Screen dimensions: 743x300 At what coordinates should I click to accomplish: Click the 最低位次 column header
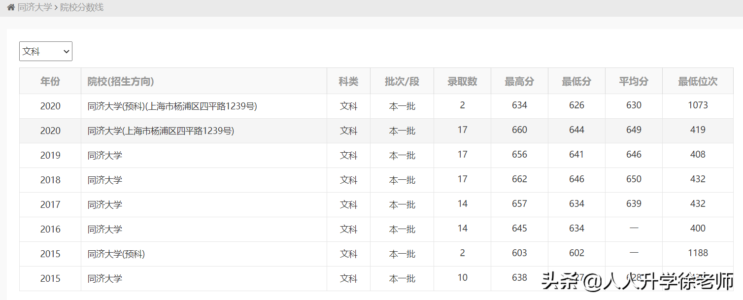(x=698, y=81)
